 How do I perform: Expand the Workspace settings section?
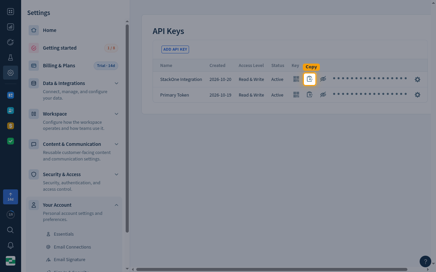(116, 114)
